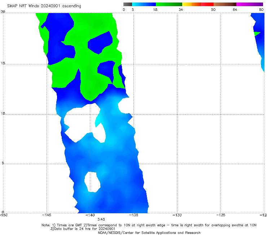Click the colorbar label '50'
This screenshot has width=267, height=235.
click(213, 9)
